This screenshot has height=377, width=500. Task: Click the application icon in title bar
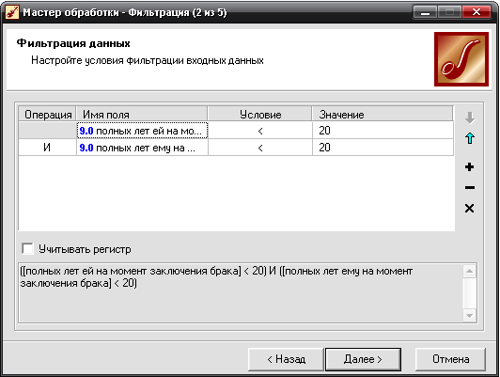(12, 13)
